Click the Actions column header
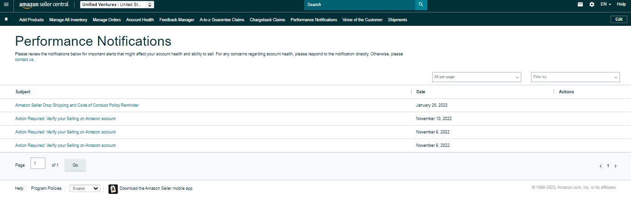 566,92
